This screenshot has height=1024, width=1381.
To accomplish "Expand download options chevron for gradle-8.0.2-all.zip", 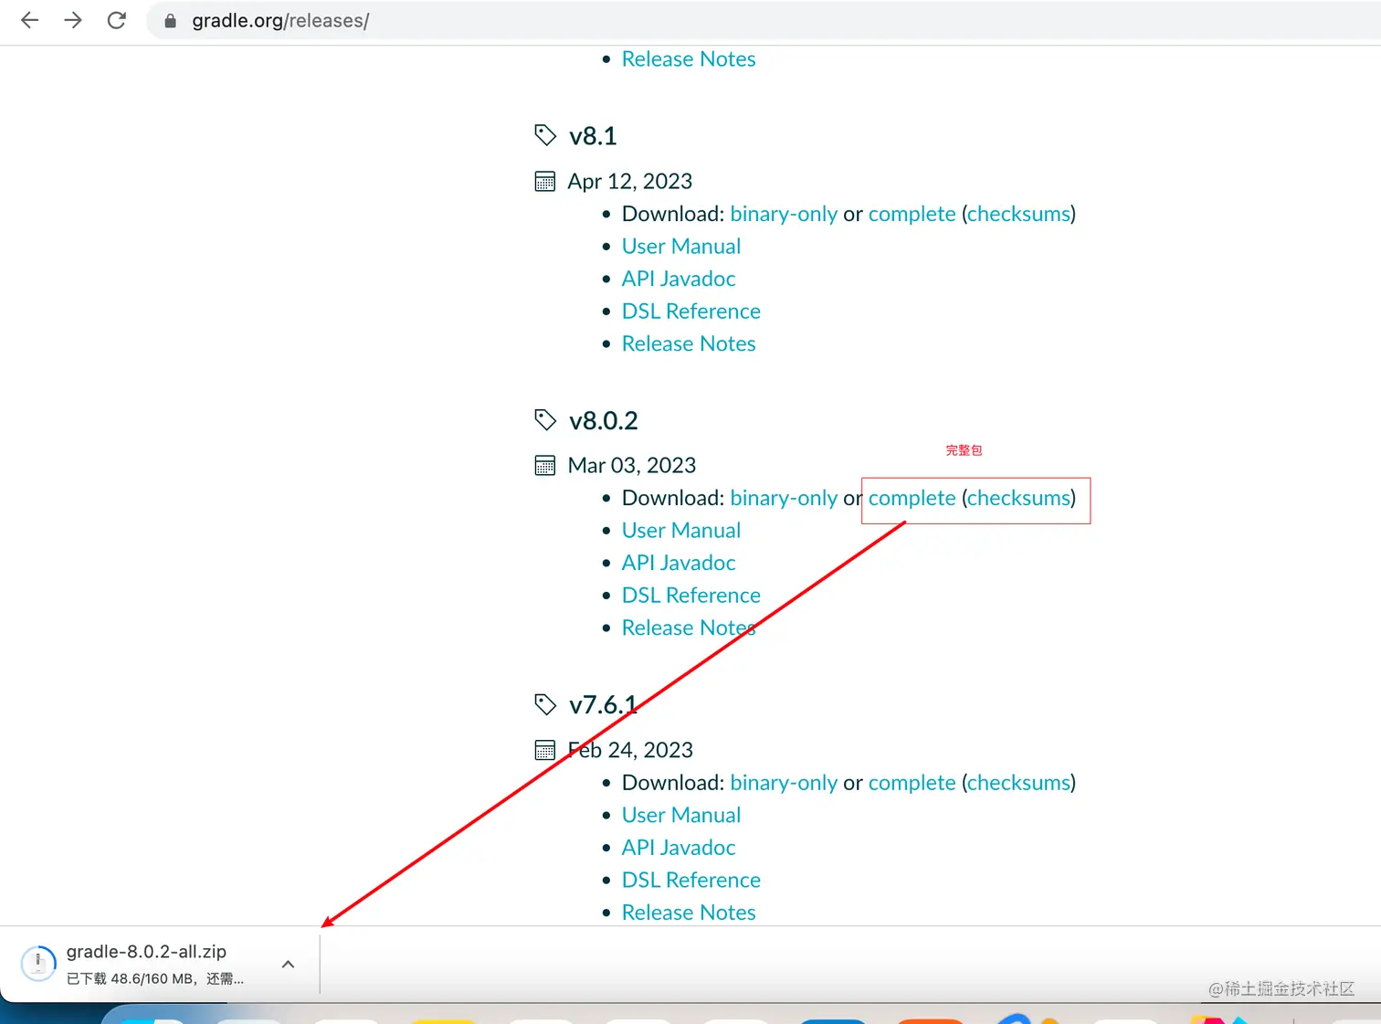I will click(288, 964).
